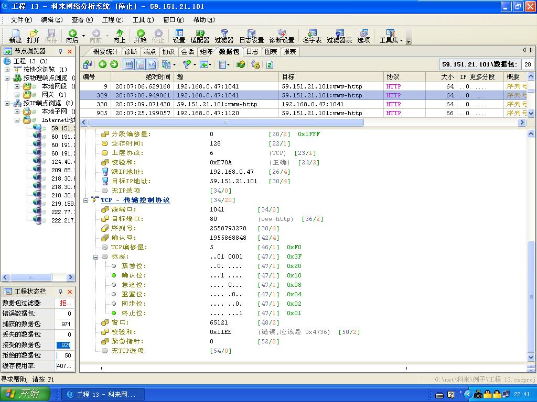This screenshot has height=402, width=537.
Task: Click the 名字表 toolbar icon
Action: pos(312,36)
